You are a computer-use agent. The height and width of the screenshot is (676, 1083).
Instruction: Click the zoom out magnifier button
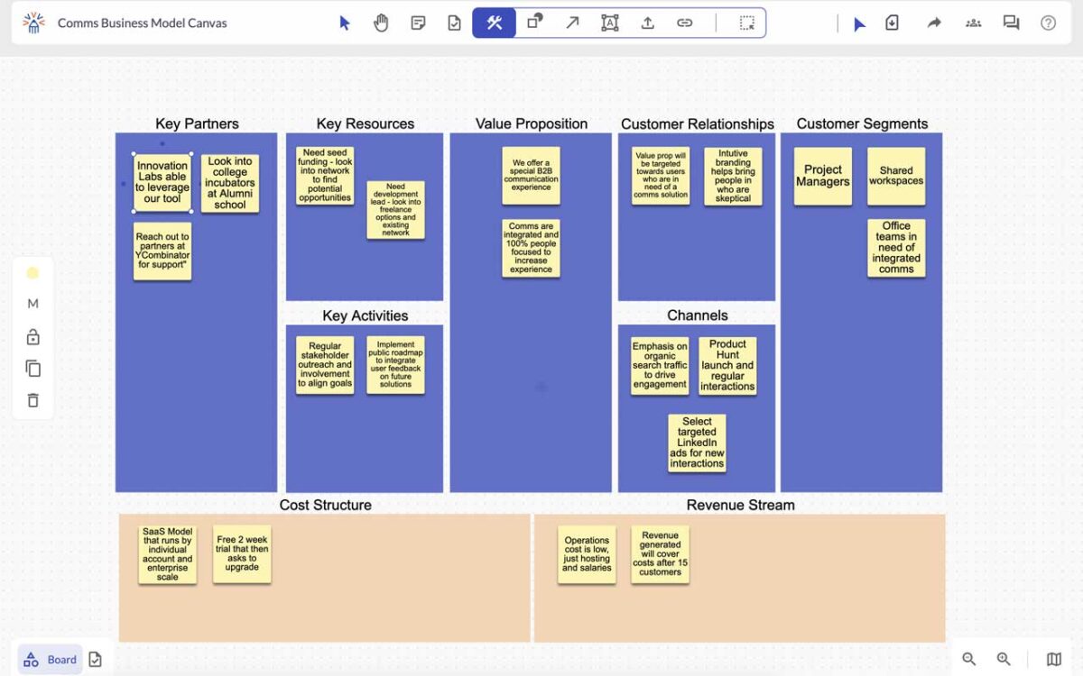(968, 659)
